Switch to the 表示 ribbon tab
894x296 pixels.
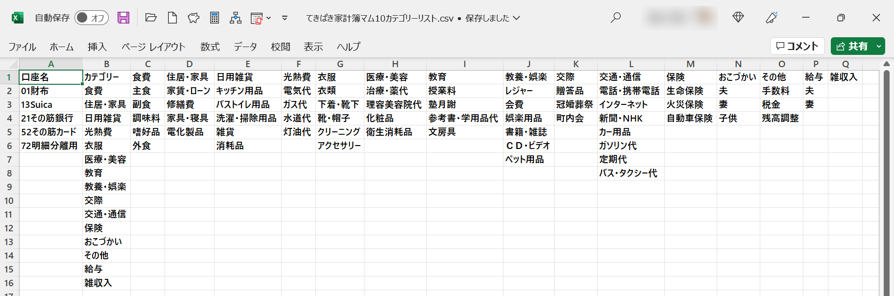tap(313, 47)
